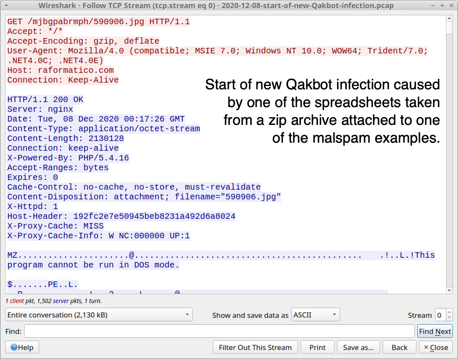Screen dimensions: 458x359
Task: Click the Server: nginx line
Action: [x=40, y=109]
